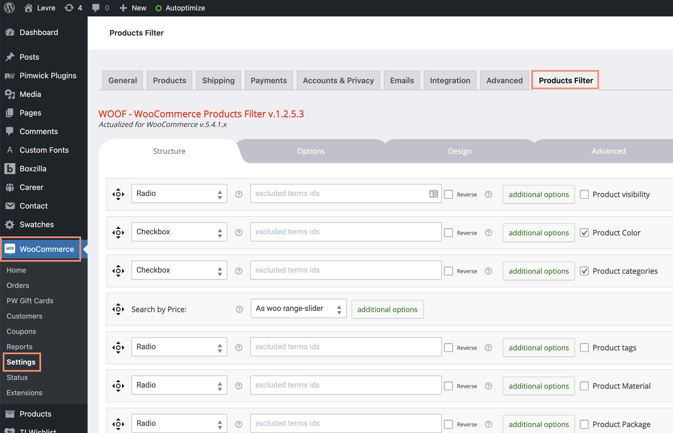Enable the Product tags checkbox

point(584,348)
